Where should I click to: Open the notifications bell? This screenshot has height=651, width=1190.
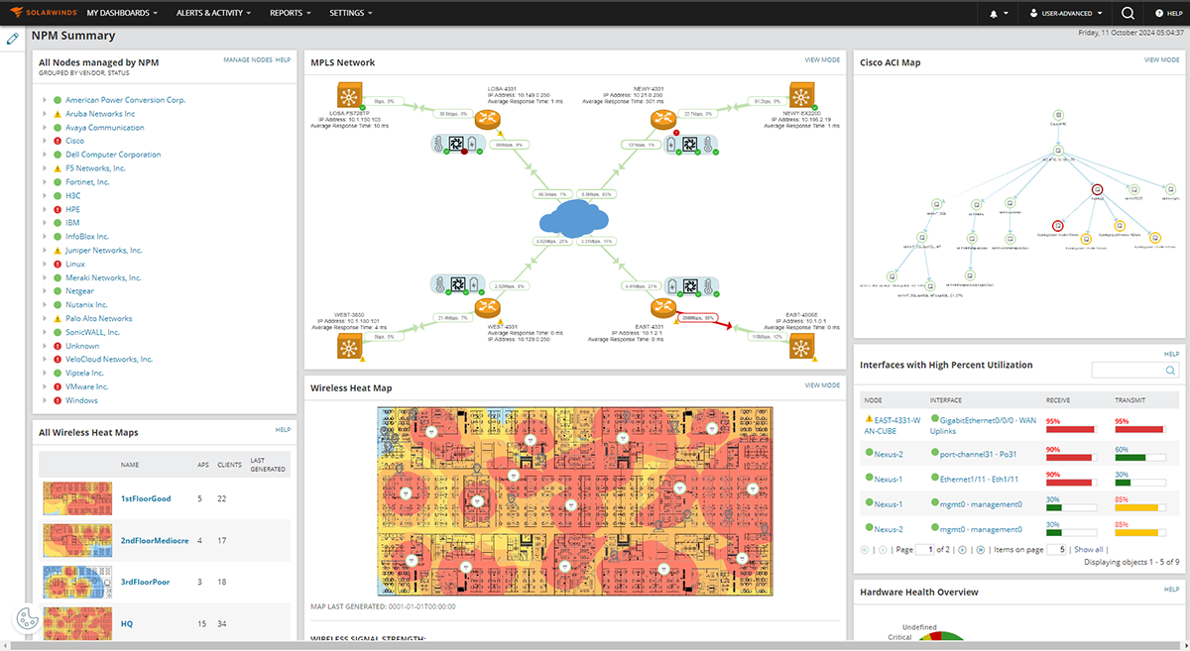click(995, 13)
